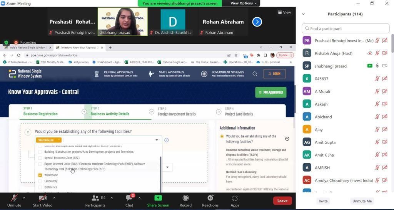394x210 pixels.
Task: Click the Unmute Me button
Action: [x=362, y=201]
